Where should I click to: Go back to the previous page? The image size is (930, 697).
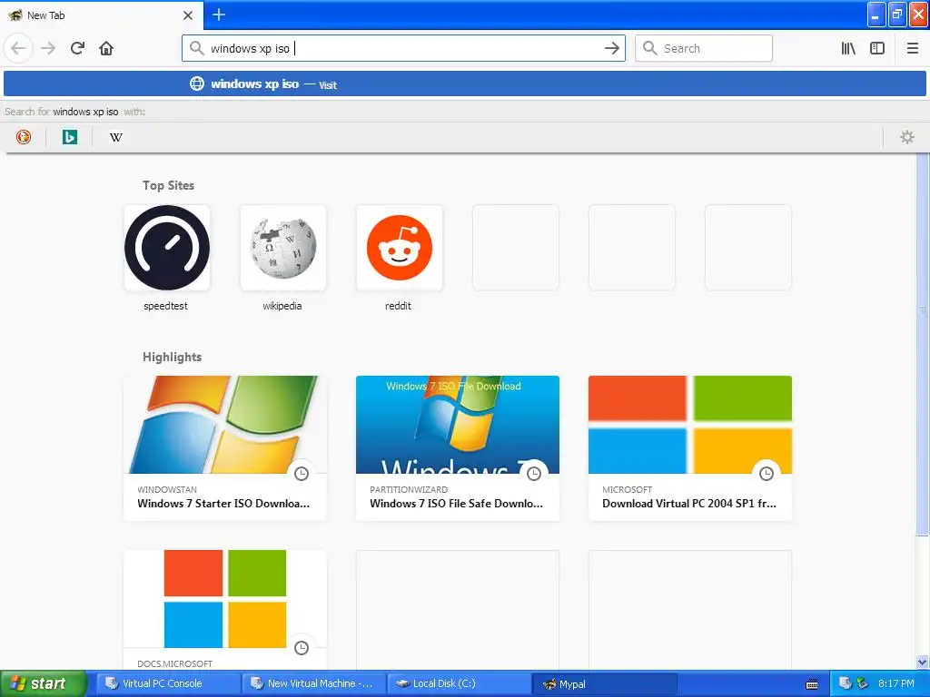[x=18, y=48]
